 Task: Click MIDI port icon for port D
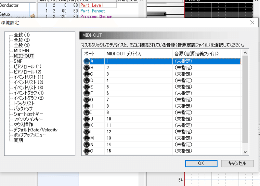pos(86,80)
